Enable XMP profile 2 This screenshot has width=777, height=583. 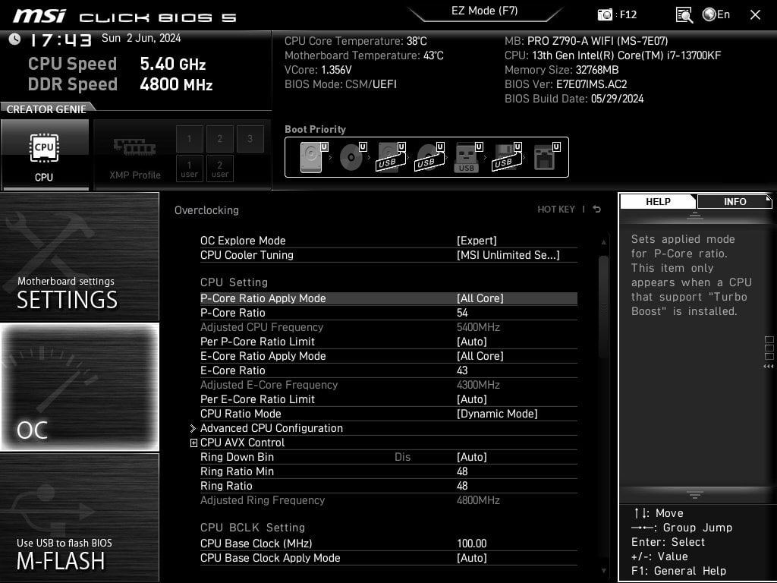pos(219,139)
